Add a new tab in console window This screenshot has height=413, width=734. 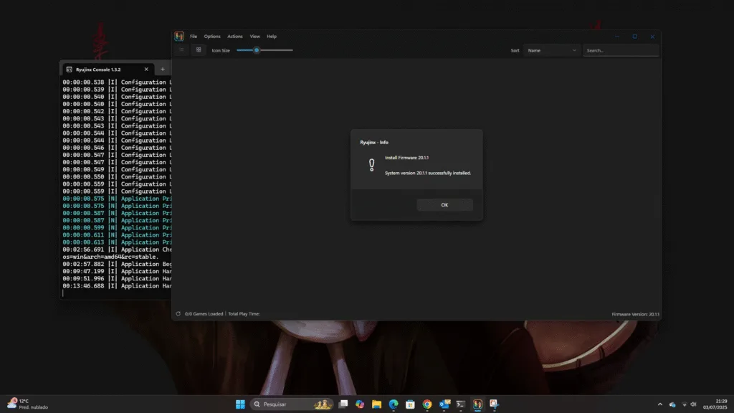pos(163,70)
